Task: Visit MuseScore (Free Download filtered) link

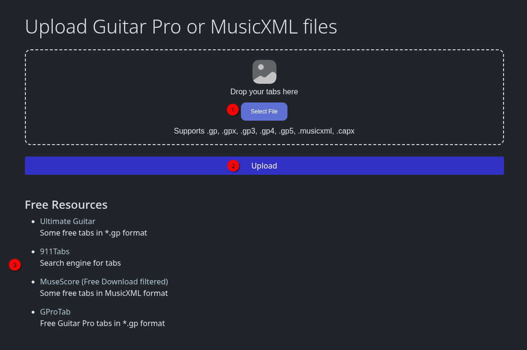Action: (104, 282)
